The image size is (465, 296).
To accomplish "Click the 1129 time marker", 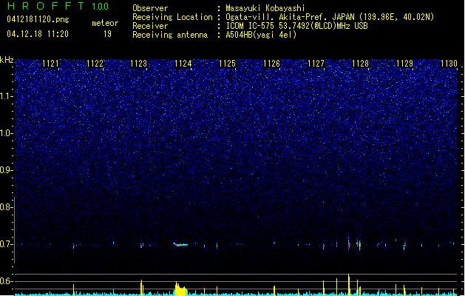I will coord(405,64).
